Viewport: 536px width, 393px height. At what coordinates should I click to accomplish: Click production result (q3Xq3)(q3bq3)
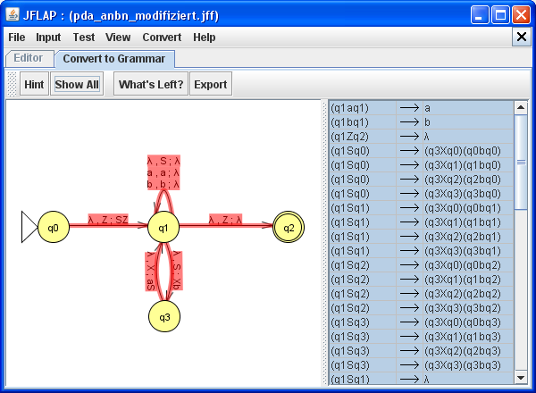[463, 365]
